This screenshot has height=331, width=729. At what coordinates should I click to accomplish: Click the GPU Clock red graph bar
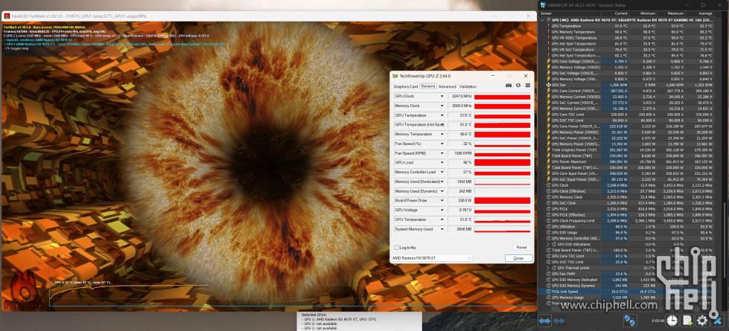click(502, 97)
